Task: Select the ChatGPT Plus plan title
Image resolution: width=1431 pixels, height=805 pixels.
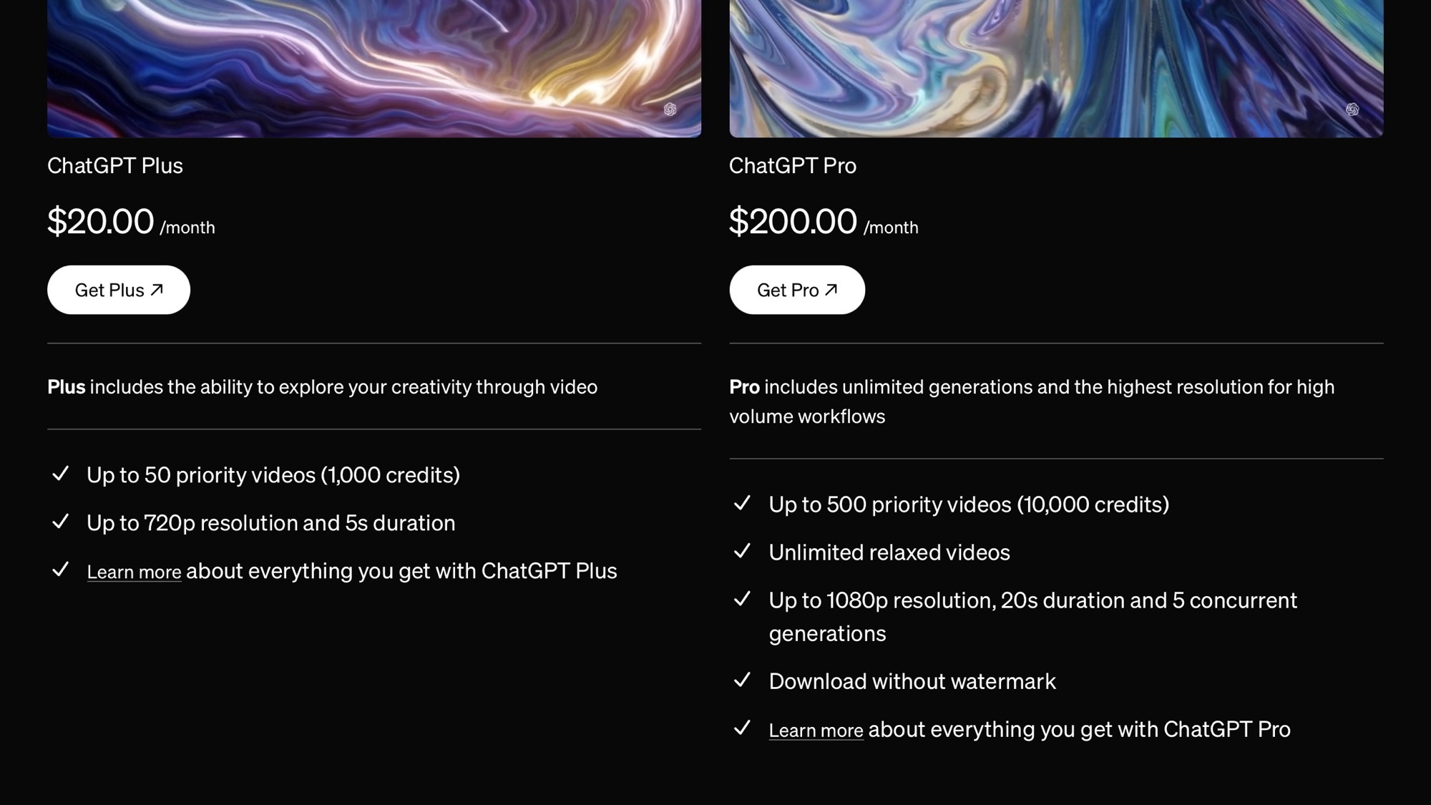Action: [x=115, y=165]
